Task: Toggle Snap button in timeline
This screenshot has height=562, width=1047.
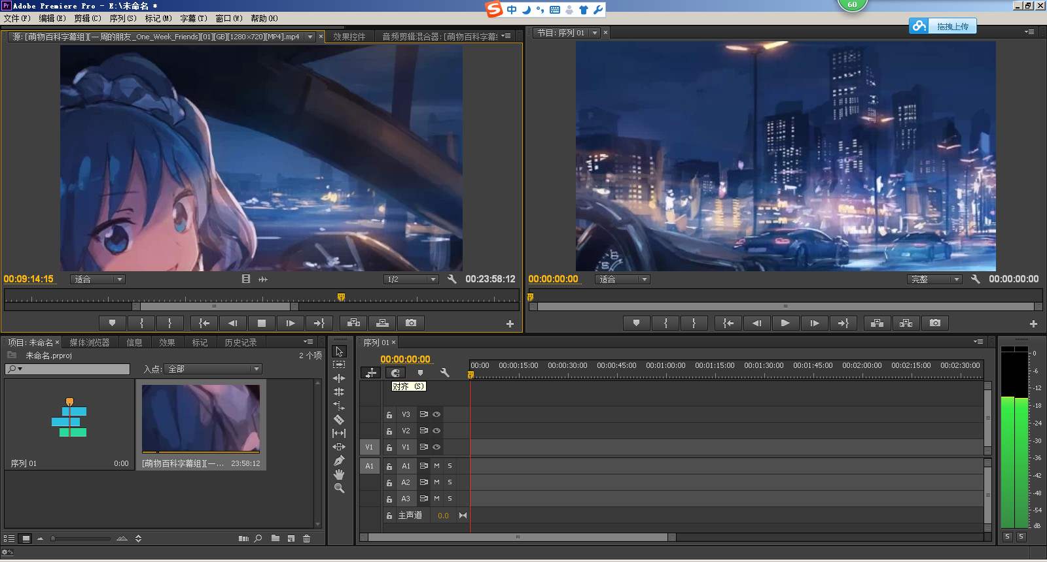Action: [x=395, y=372]
